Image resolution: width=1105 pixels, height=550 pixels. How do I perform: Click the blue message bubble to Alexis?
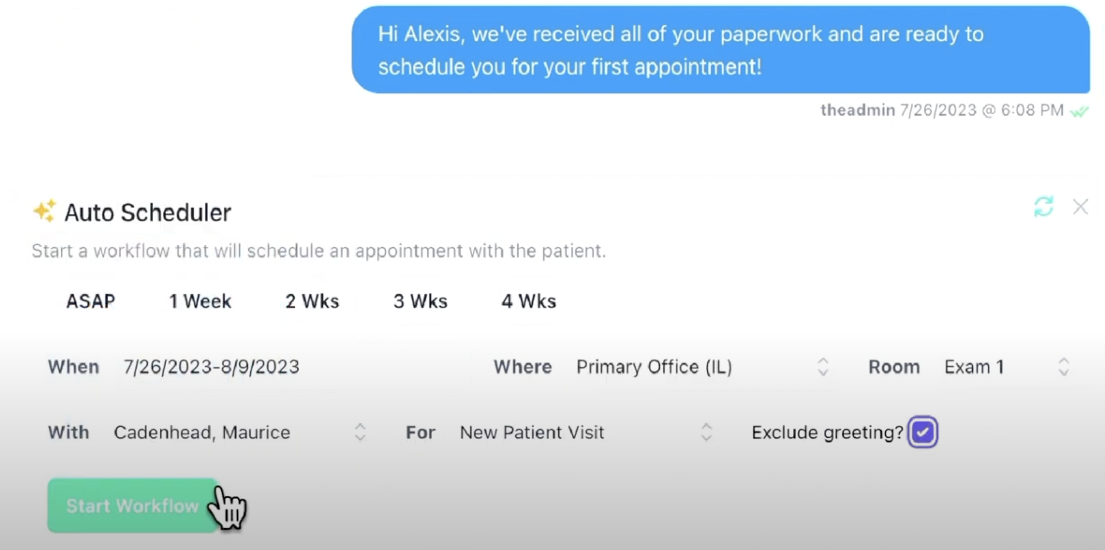click(x=721, y=50)
